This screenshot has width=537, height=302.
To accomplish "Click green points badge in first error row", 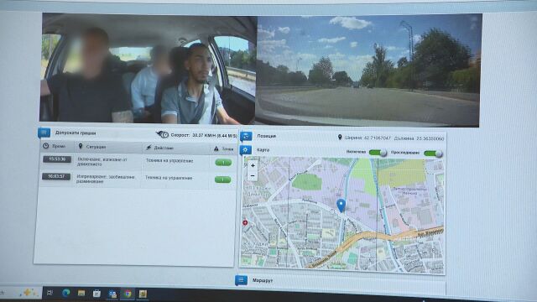I will (223, 162).
